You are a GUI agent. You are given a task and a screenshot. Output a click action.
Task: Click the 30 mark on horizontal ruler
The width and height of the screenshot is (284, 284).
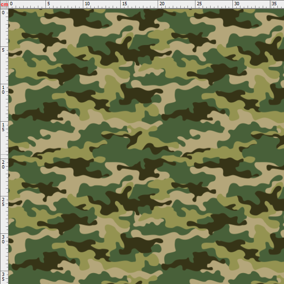(x=237, y=4)
